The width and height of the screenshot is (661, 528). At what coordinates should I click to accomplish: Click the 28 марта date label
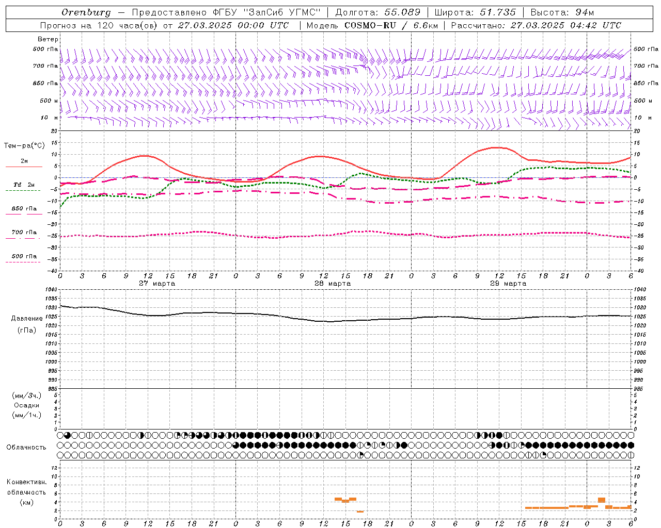[333, 284]
